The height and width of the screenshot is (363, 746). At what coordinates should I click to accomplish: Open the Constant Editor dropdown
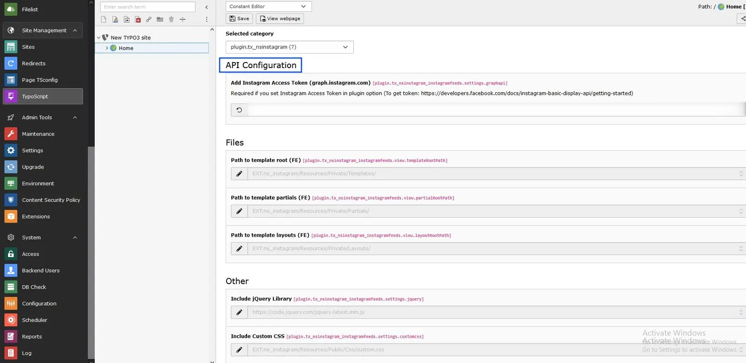coord(269,7)
